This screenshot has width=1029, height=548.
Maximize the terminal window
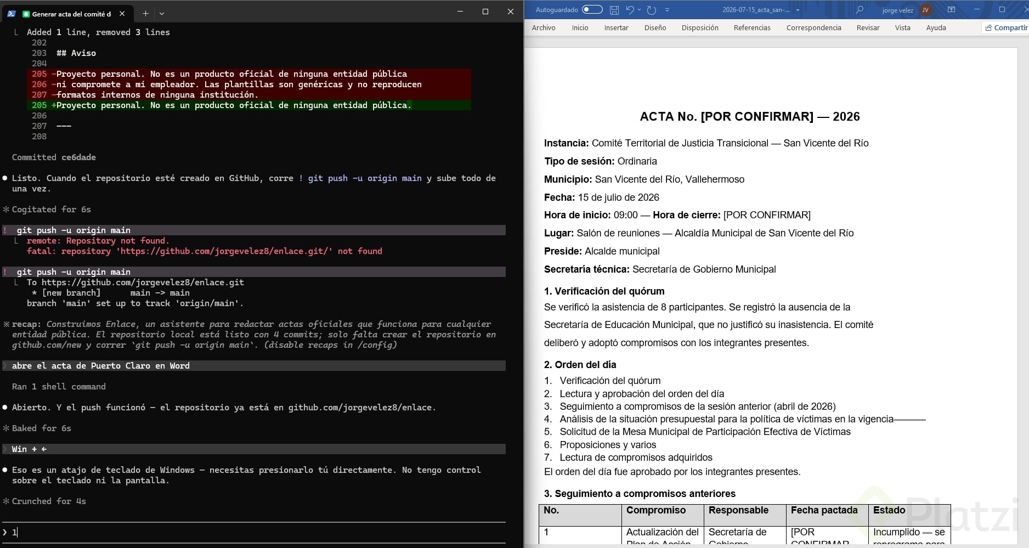pos(485,12)
